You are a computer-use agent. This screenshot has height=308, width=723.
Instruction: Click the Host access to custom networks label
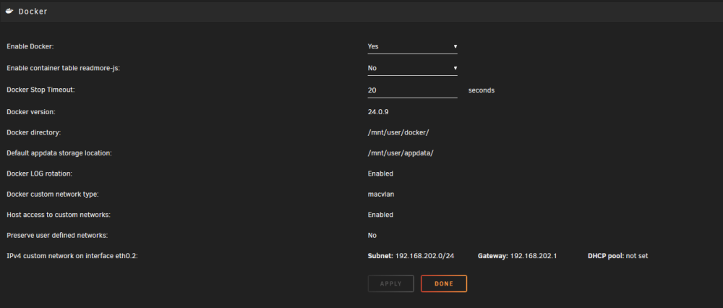click(59, 215)
